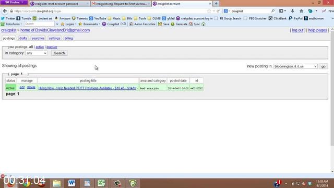Viewport: 334px width, 188px height.
Task: Click the 'sales jobs' category cell
Action: pos(153,88)
